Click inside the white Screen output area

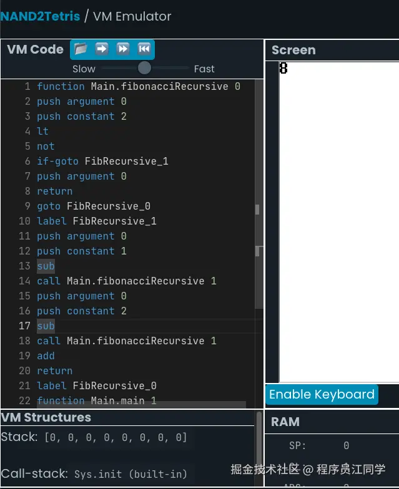tap(337, 218)
